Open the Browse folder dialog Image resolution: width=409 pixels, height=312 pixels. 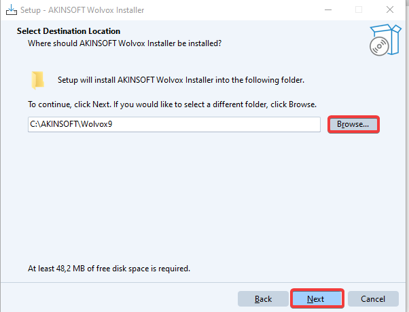point(353,125)
